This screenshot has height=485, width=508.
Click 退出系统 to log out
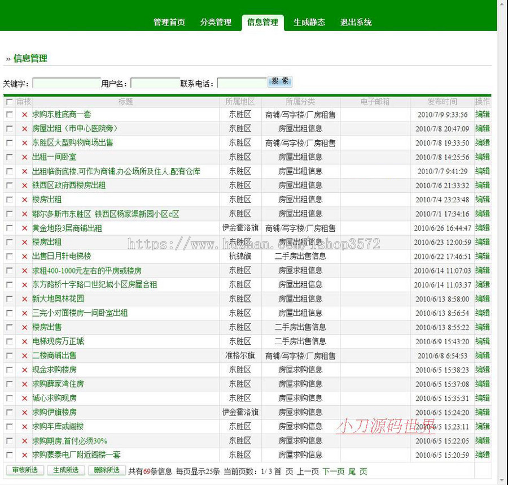[356, 22]
